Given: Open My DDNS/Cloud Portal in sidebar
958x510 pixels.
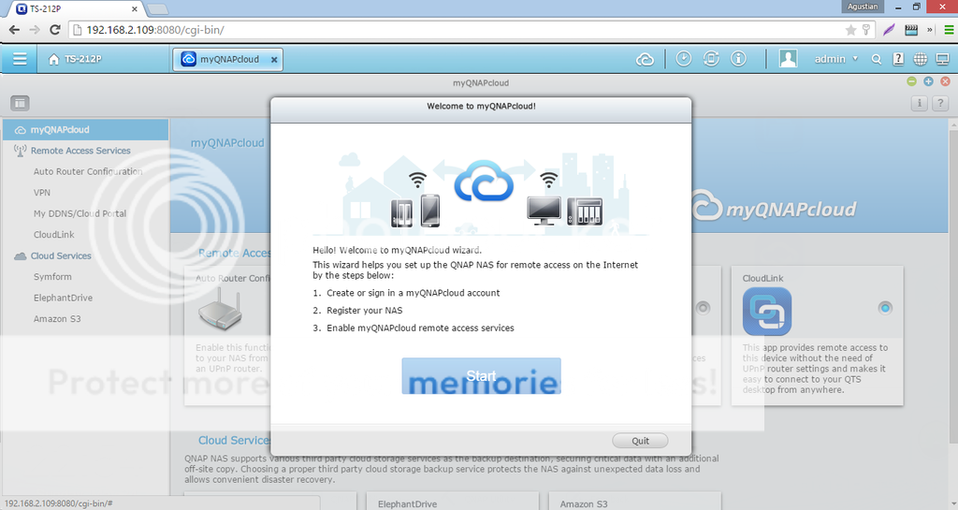Looking at the screenshot, I should [x=80, y=214].
